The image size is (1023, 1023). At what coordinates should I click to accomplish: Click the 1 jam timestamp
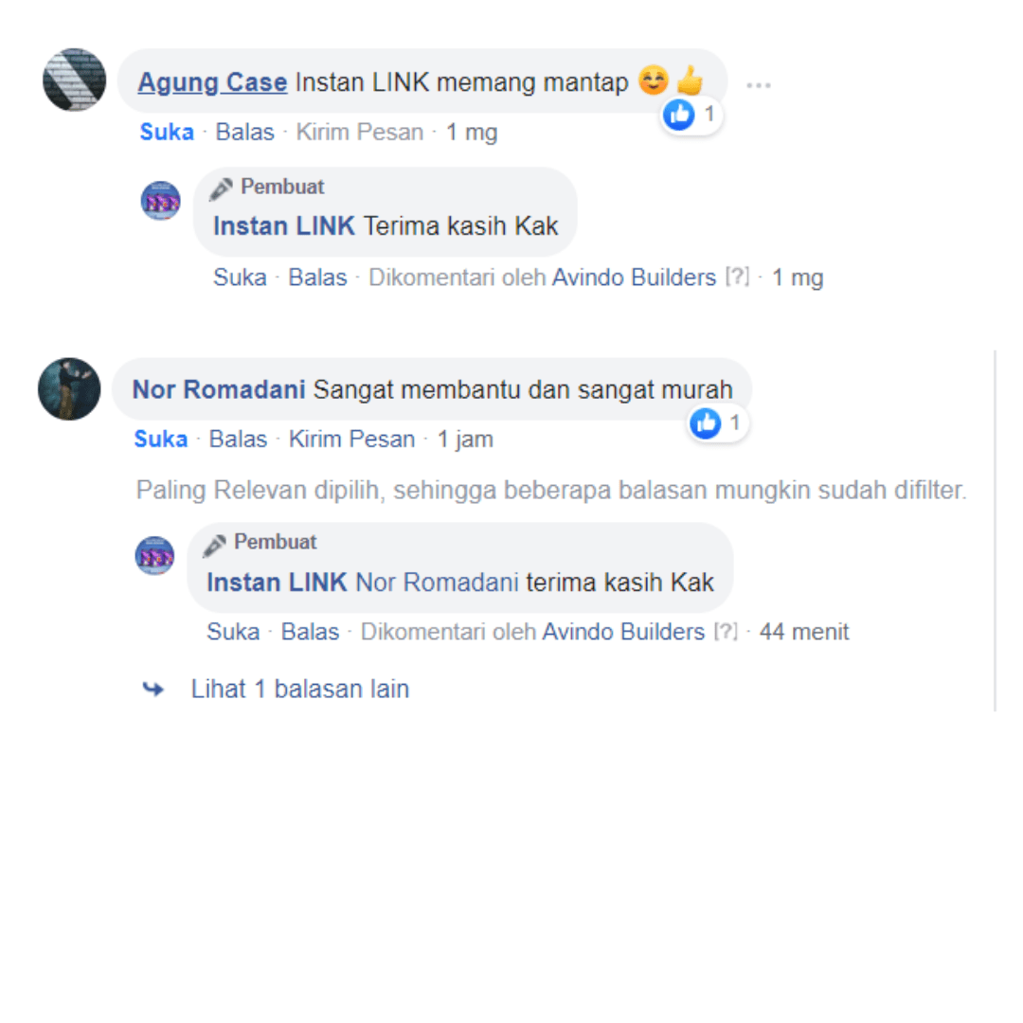465,440
